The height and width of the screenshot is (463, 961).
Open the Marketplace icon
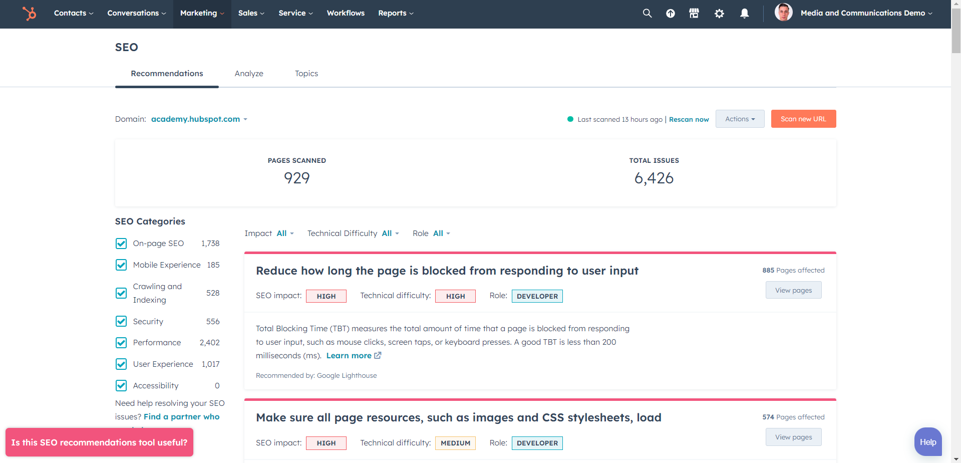click(x=694, y=13)
